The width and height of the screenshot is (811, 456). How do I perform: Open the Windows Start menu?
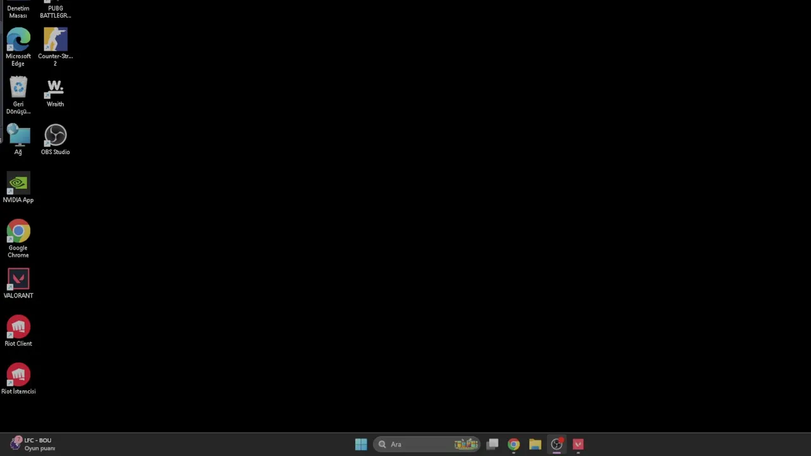click(361, 445)
